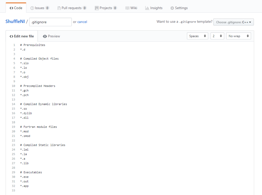Click the '*.smod' line
The image size is (262, 195).
point(25,136)
